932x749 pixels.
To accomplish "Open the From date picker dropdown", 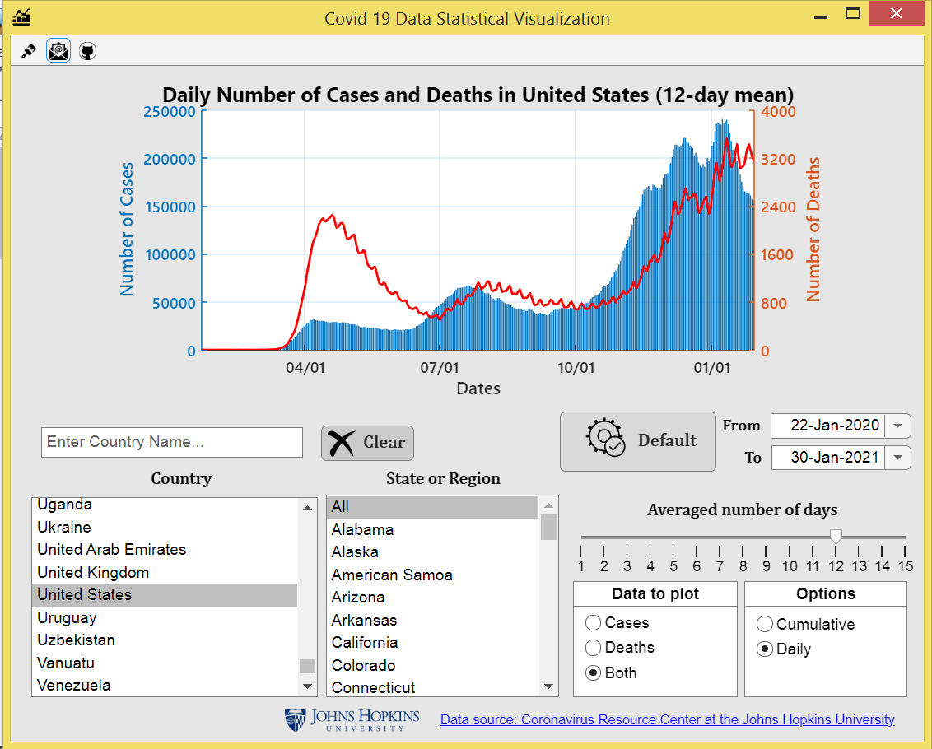I will (899, 426).
